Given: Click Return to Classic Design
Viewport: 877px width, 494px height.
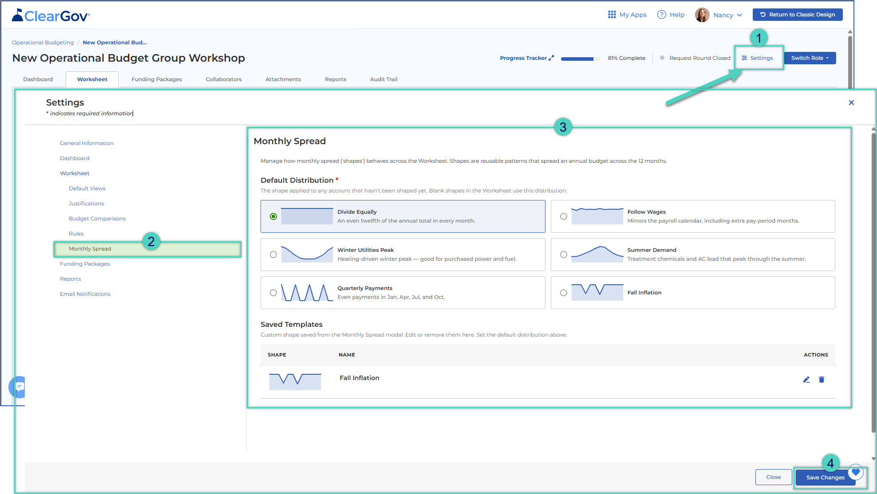Looking at the screenshot, I should point(798,15).
